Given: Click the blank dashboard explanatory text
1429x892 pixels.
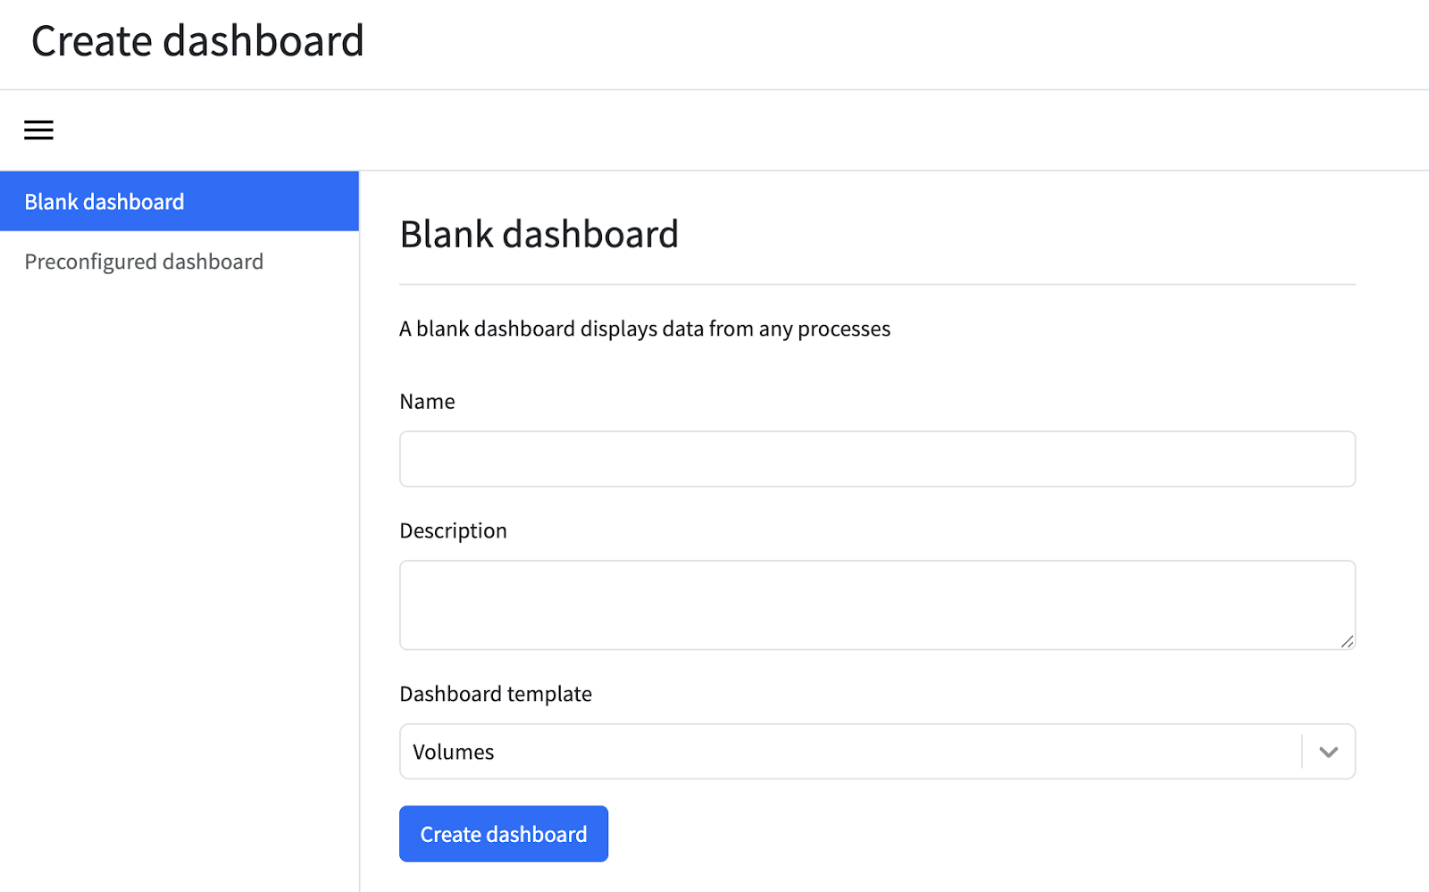Looking at the screenshot, I should [644, 329].
